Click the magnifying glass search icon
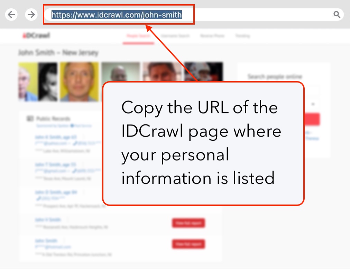The image size is (350, 269). coord(337,15)
